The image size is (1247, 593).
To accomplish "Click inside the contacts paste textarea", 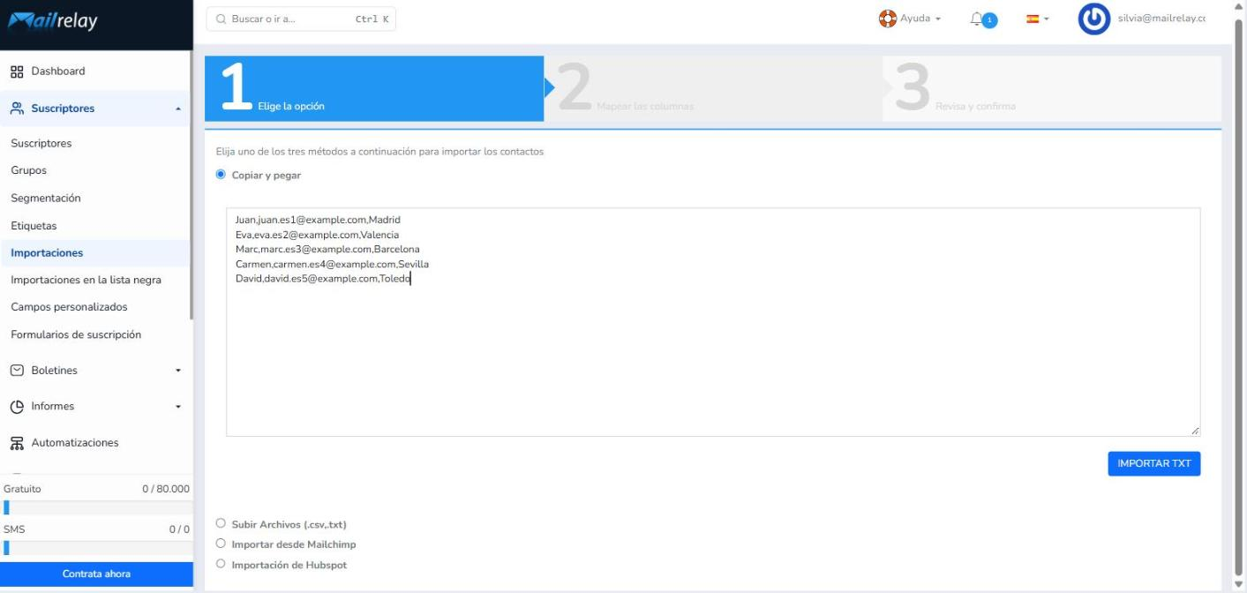I will click(713, 322).
